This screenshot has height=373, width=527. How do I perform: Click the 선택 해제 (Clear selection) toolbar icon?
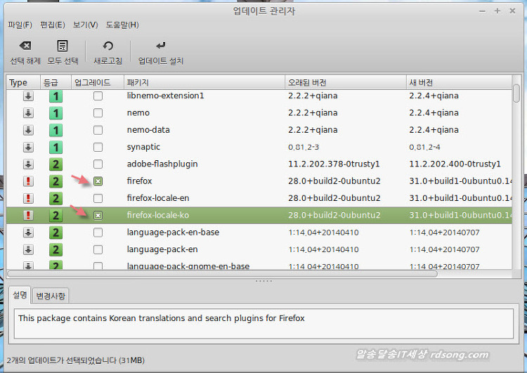pyautogui.click(x=25, y=46)
